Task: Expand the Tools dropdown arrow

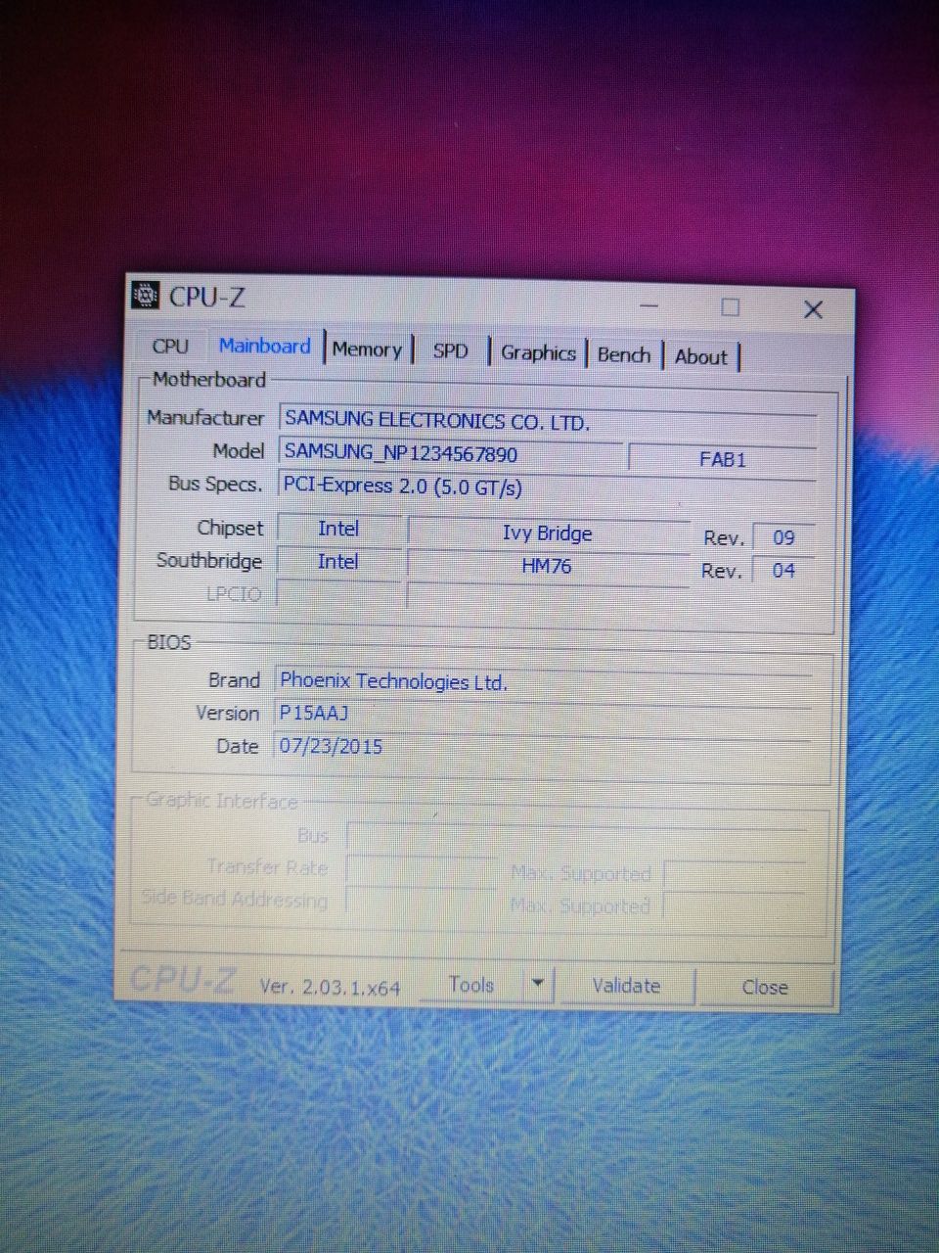Action: point(538,985)
